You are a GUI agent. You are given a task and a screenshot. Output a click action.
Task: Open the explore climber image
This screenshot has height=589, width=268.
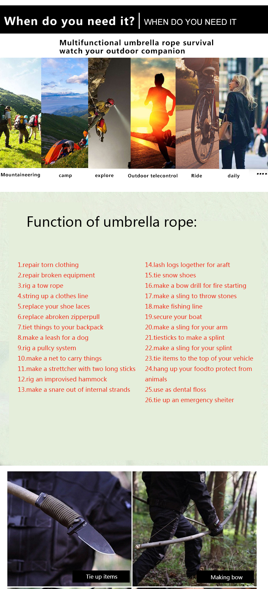(x=109, y=113)
